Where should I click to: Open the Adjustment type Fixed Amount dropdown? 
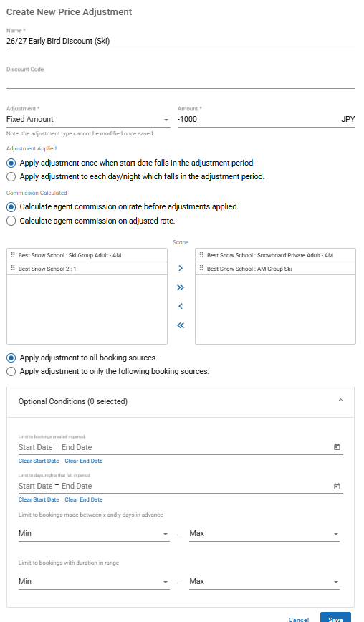(88, 119)
